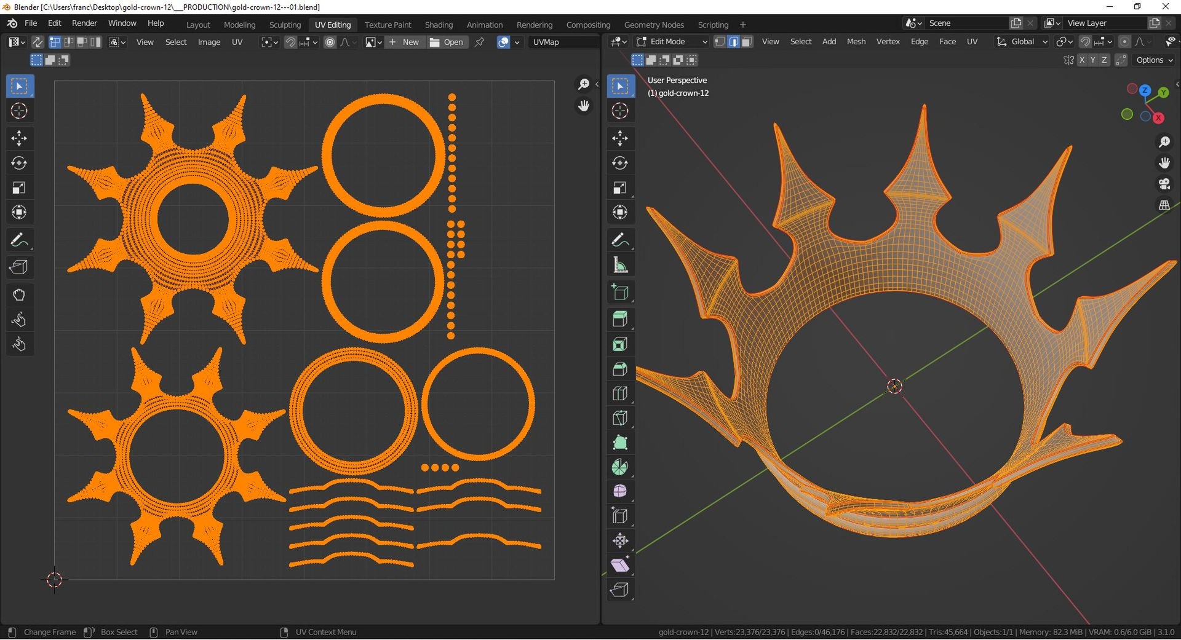The width and height of the screenshot is (1181, 640).
Task: Open UV editor type dropdown
Action: (17, 42)
